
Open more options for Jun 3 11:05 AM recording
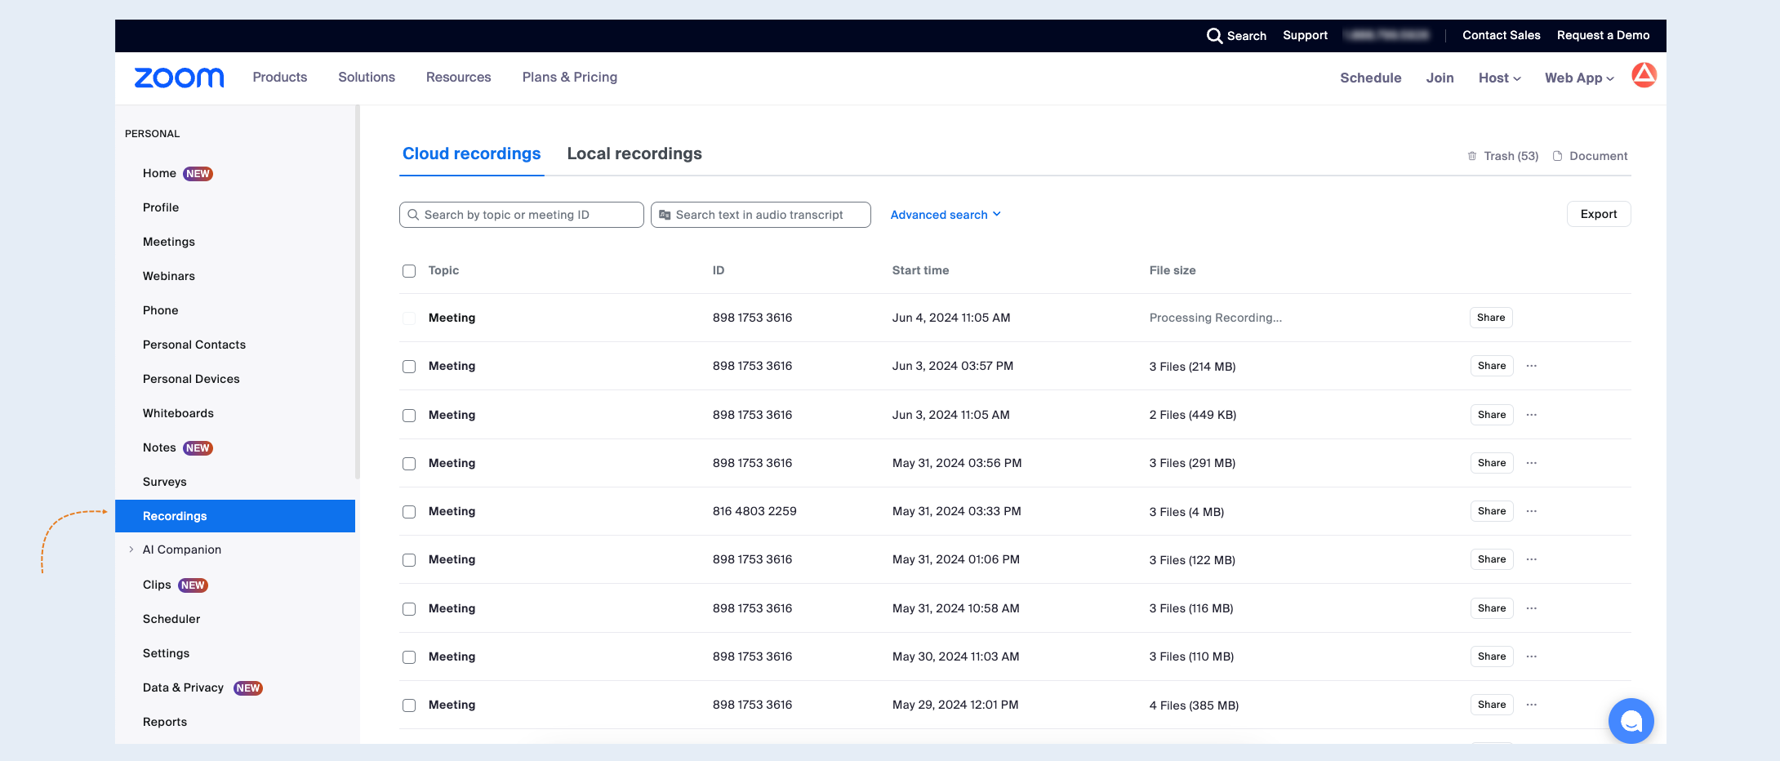1532,415
